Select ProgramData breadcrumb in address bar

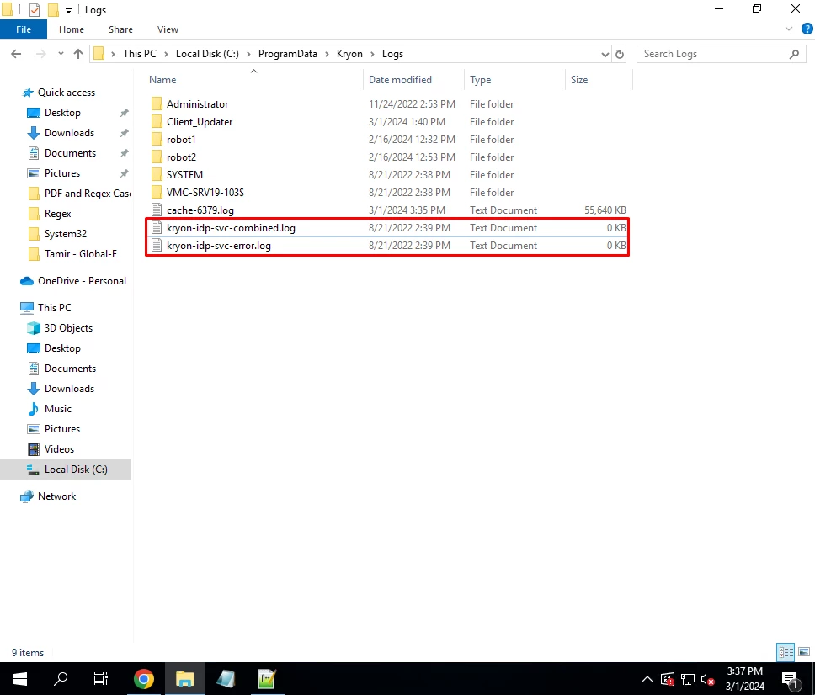pos(287,54)
